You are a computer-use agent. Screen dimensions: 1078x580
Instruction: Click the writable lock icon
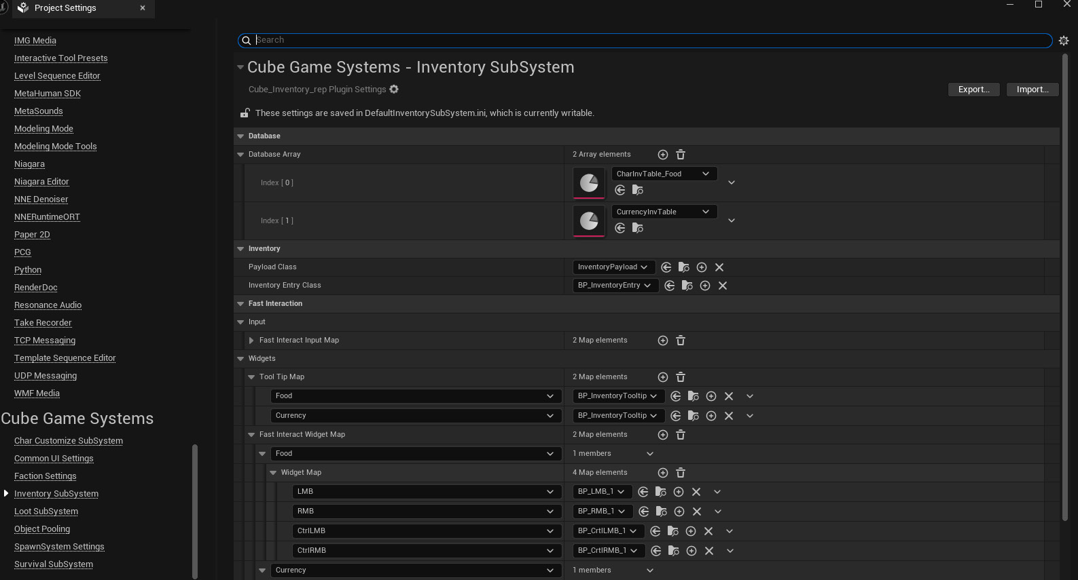pyautogui.click(x=245, y=113)
